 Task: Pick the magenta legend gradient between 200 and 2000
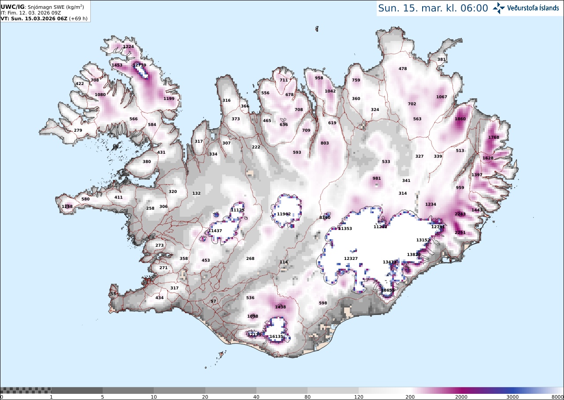[x=436, y=390]
